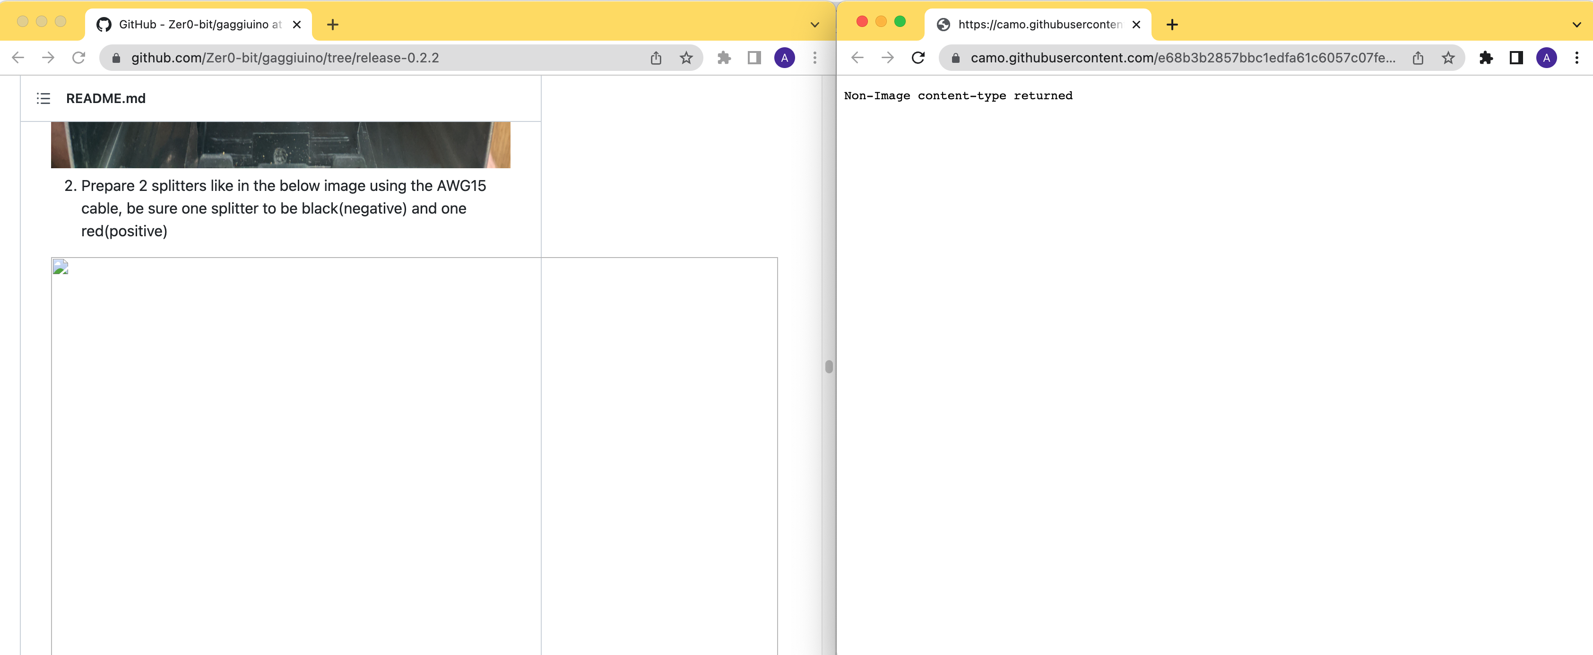Close the GitHub Zer0-bit/gaggiuino tab
This screenshot has height=655, width=1593.
(x=297, y=25)
